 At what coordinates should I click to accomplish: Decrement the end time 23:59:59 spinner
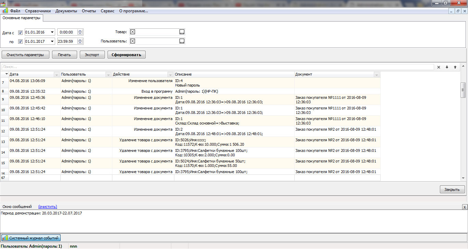(80, 42)
